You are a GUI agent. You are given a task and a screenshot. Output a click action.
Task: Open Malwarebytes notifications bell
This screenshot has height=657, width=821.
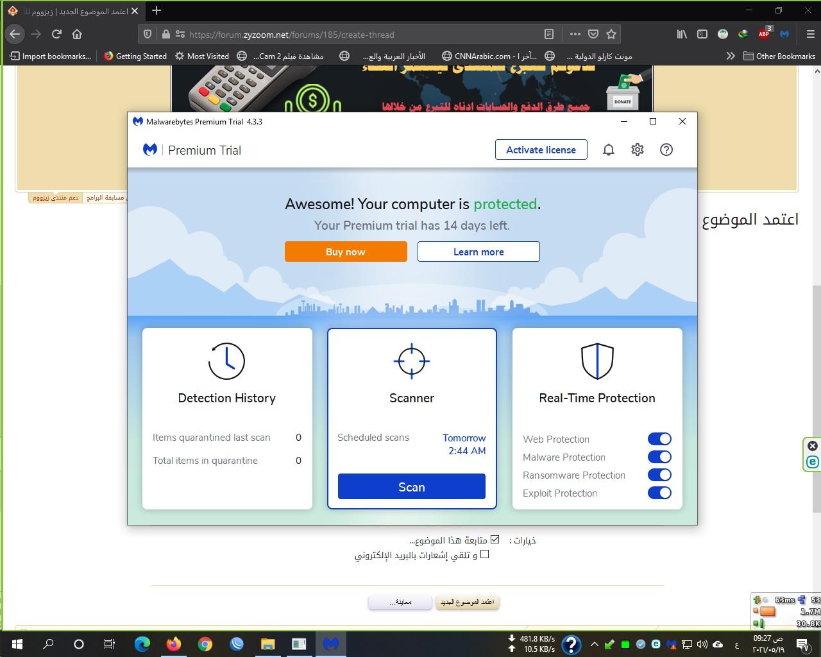point(609,149)
